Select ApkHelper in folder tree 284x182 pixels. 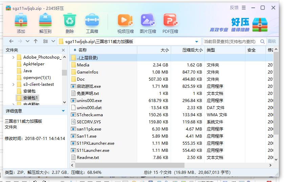tap(34, 64)
